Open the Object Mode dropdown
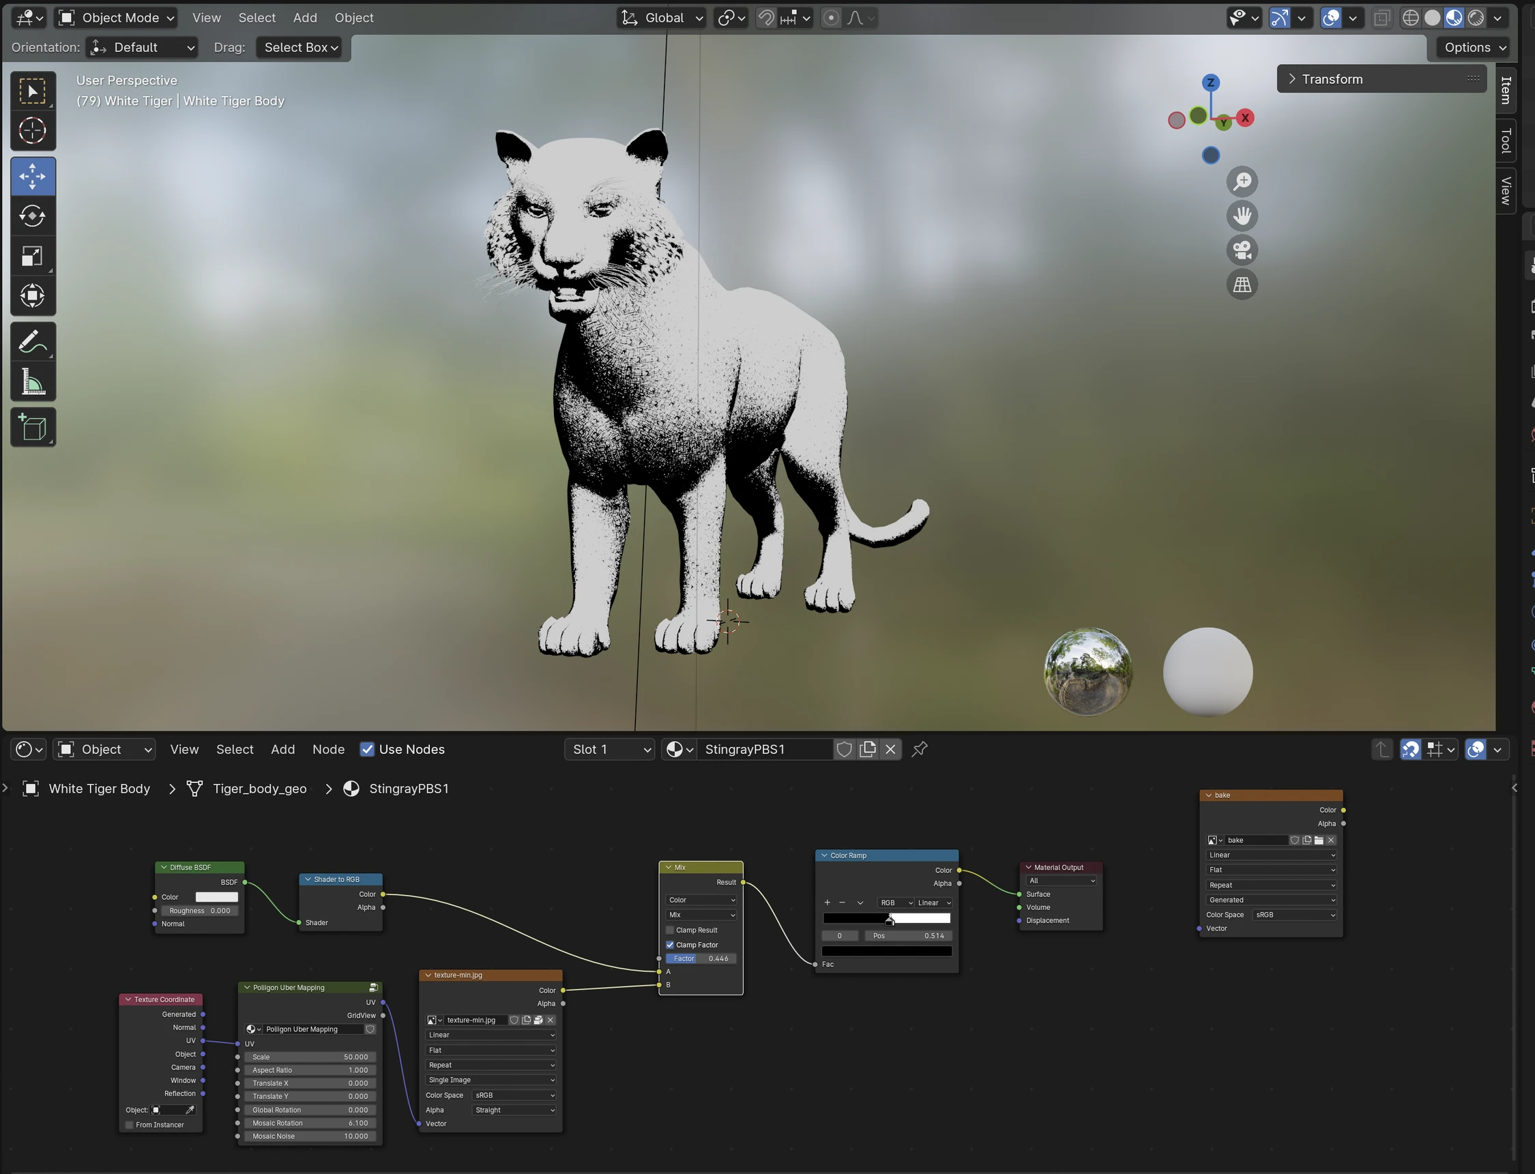 point(116,18)
